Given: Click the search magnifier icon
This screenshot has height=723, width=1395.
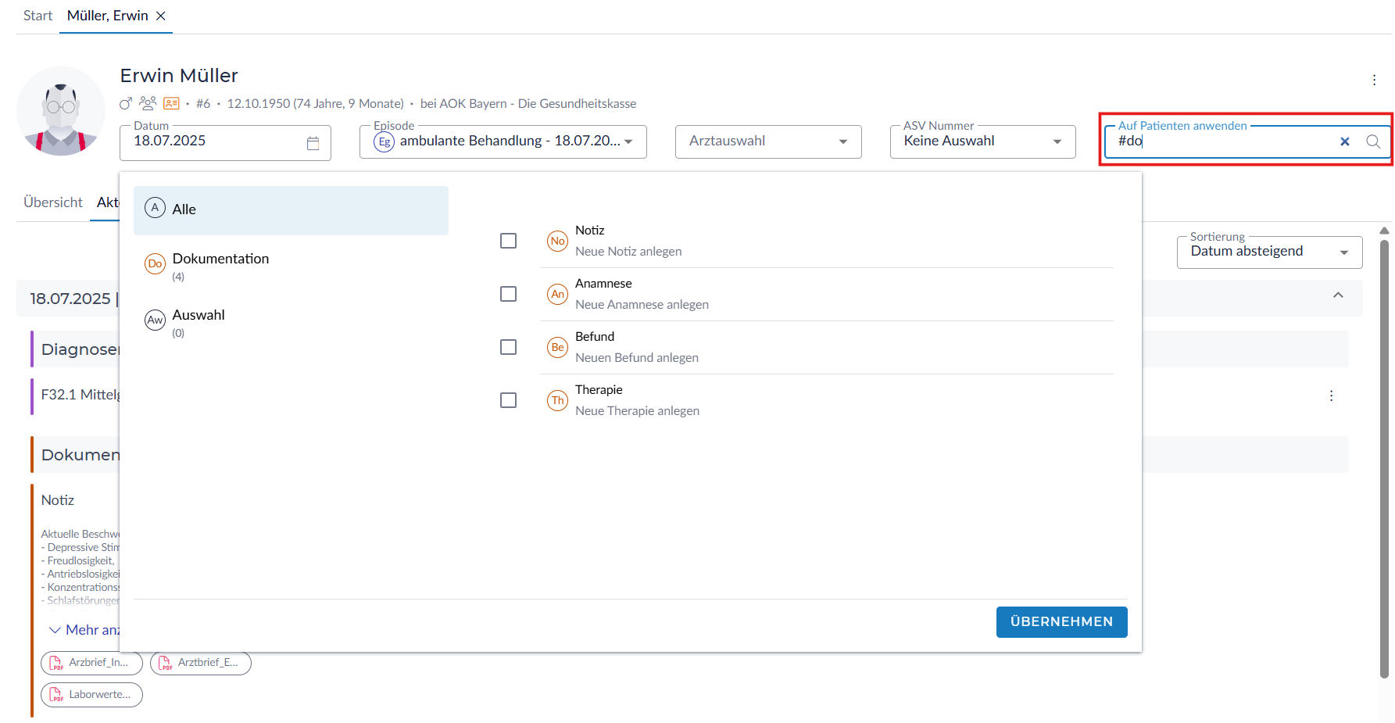Looking at the screenshot, I should (1372, 141).
